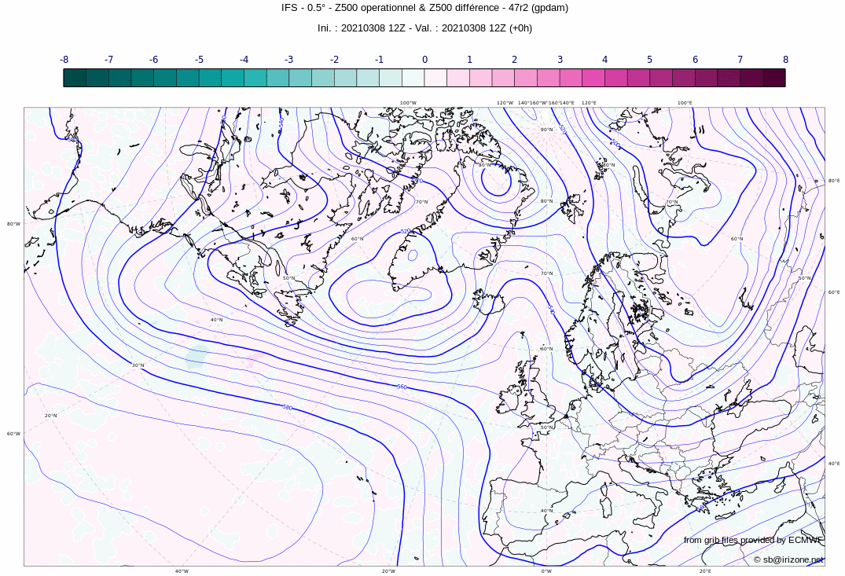The image size is (845, 576).
Task: Click the '80°E' label on the right axis
Action: (x=834, y=181)
